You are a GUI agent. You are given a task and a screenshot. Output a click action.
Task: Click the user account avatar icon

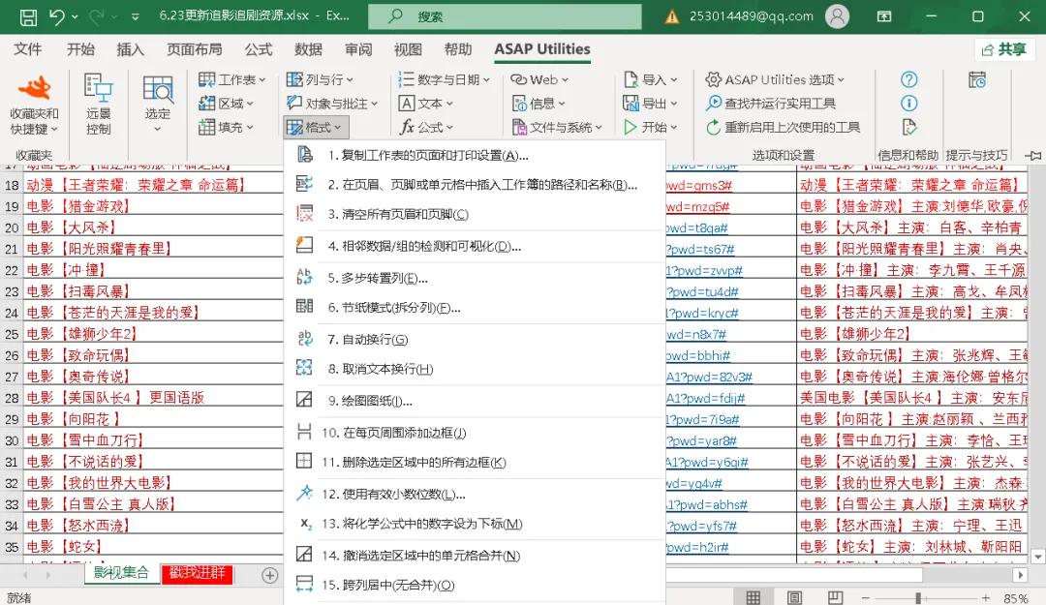pyautogui.click(x=837, y=16)
